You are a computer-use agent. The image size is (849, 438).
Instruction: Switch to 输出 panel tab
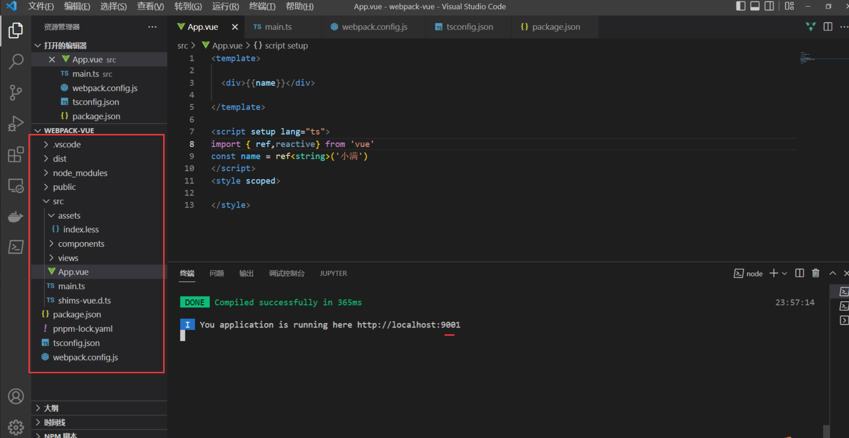pos(246,273)
